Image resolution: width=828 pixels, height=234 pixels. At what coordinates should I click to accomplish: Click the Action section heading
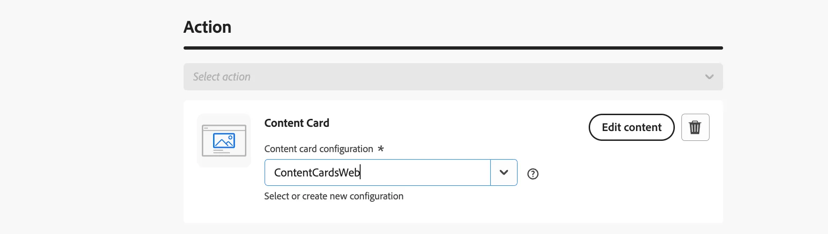coord(207,27)
